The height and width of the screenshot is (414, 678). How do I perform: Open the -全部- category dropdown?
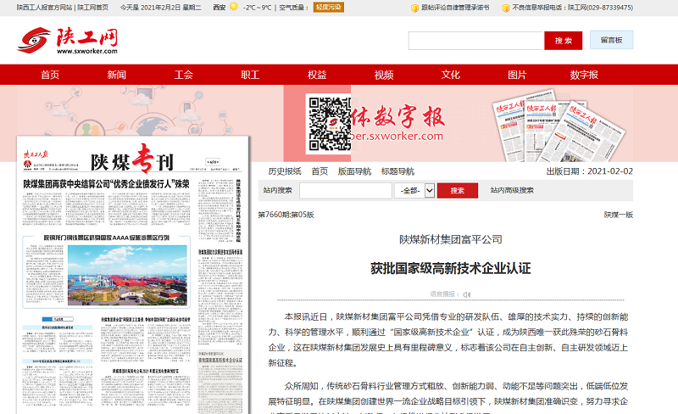pyautogui.click(x=414, y=191)
